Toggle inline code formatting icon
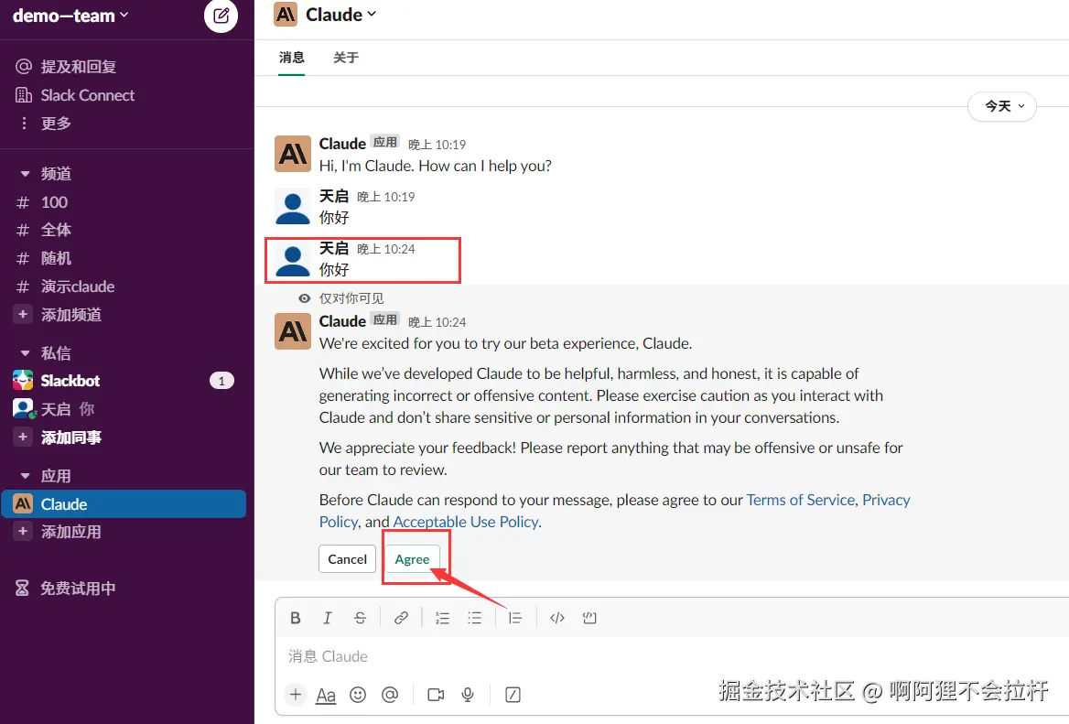1069x724 pixels. point(557,619)
